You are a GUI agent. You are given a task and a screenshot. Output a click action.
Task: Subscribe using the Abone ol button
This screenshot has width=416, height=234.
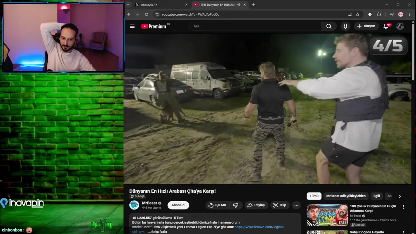click(178, 205)
